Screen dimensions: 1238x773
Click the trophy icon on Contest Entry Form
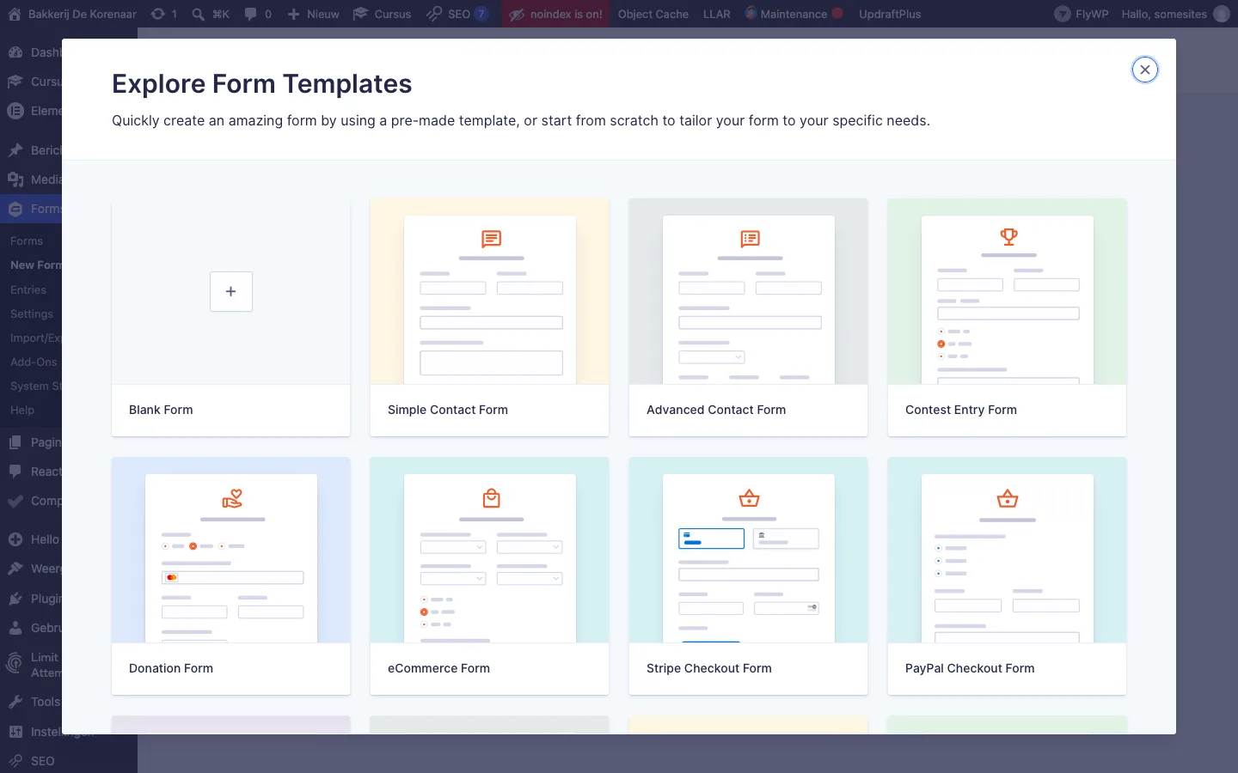tap(1008, 236)
